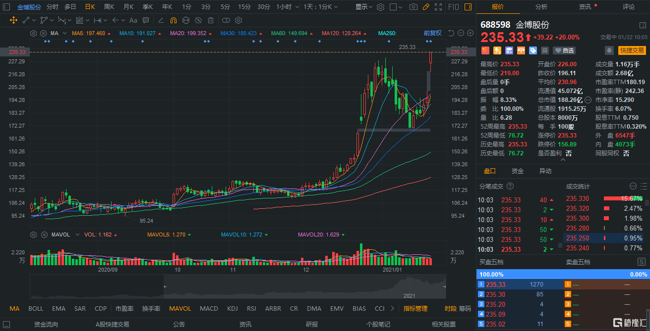650x331 pixels.
Task: Expand the stock detail panel icon
Action: (643, 25)
